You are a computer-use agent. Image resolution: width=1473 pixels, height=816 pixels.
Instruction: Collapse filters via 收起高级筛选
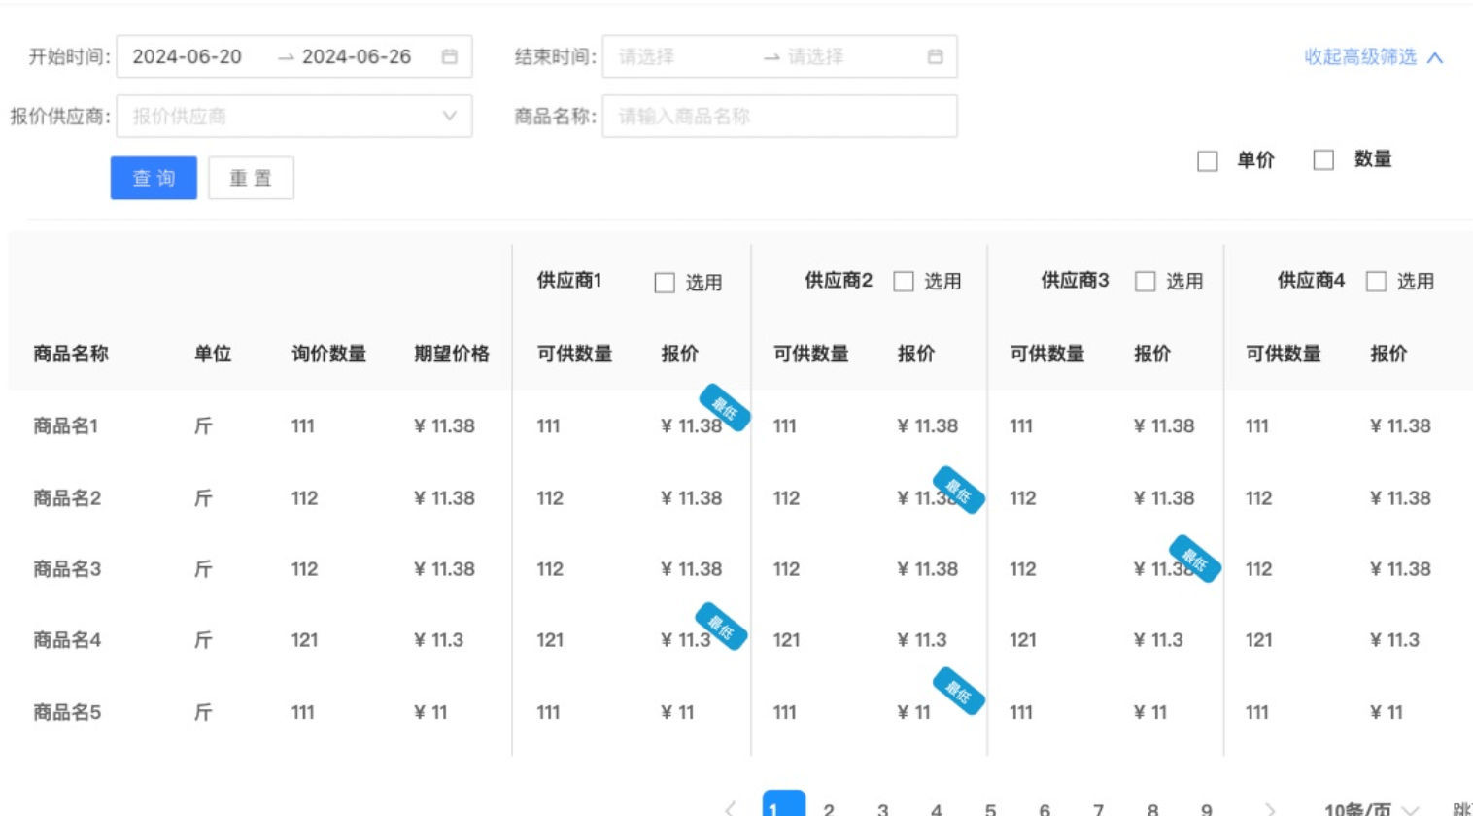pyautogui.click(x=1373, y=57)
